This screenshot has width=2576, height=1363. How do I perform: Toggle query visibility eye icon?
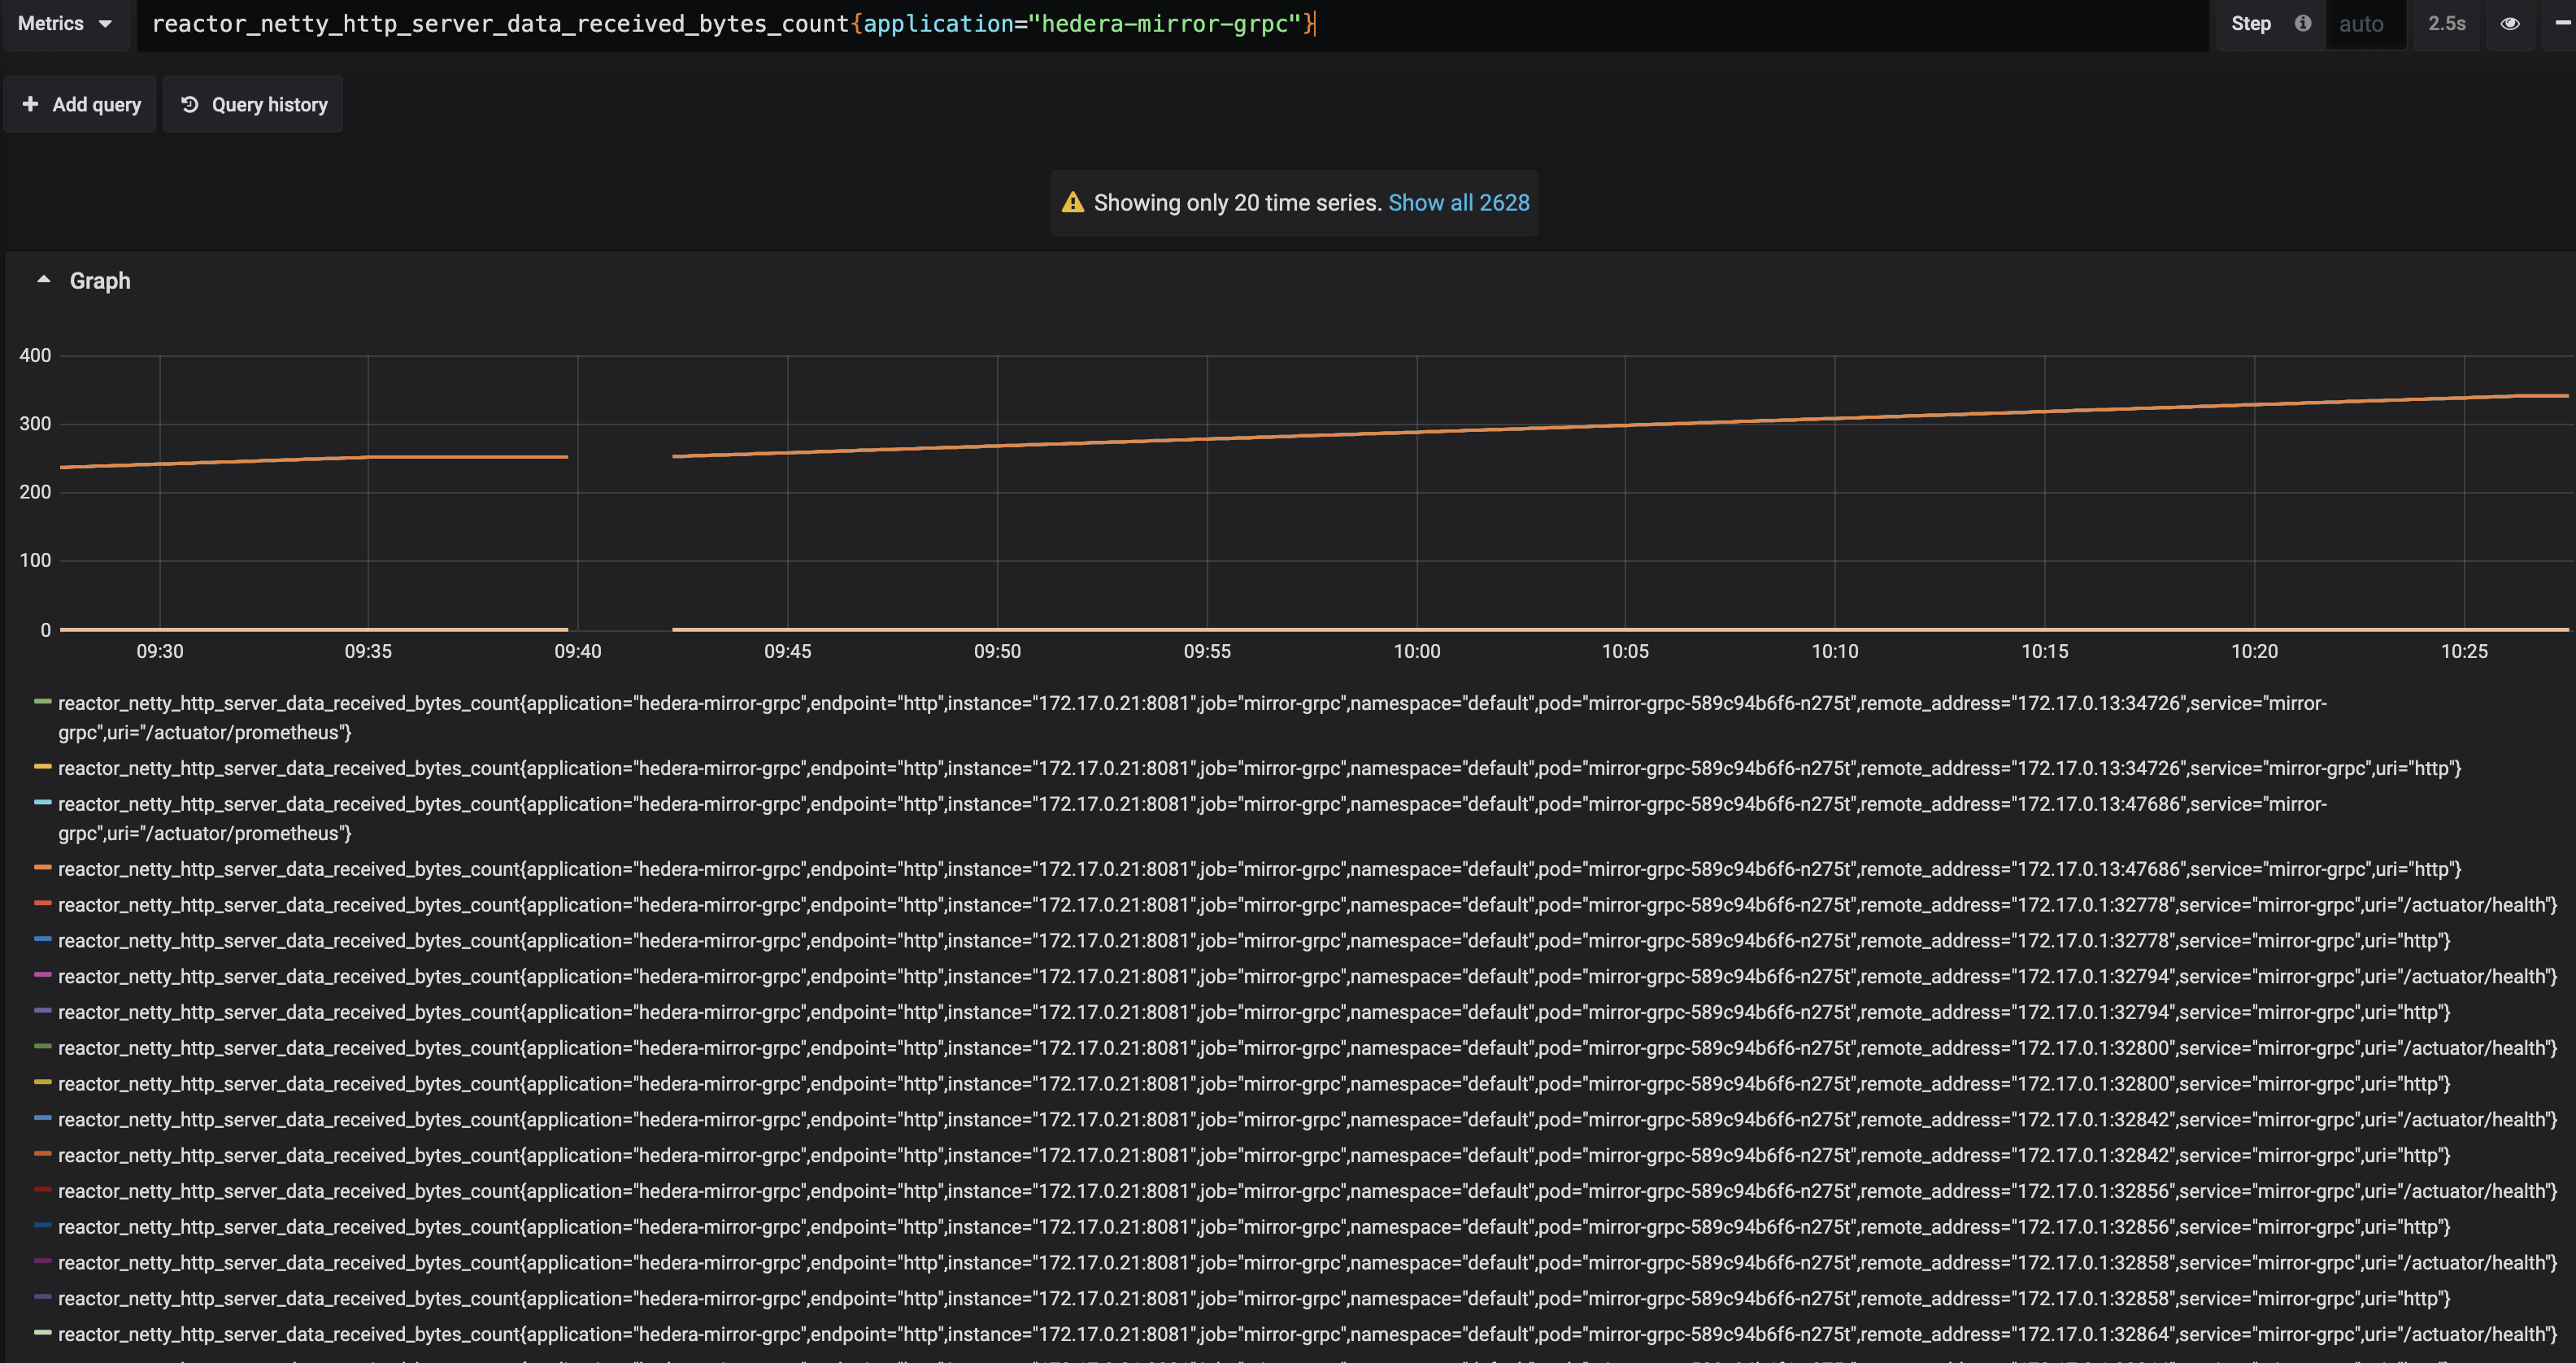coord(2510,24)
